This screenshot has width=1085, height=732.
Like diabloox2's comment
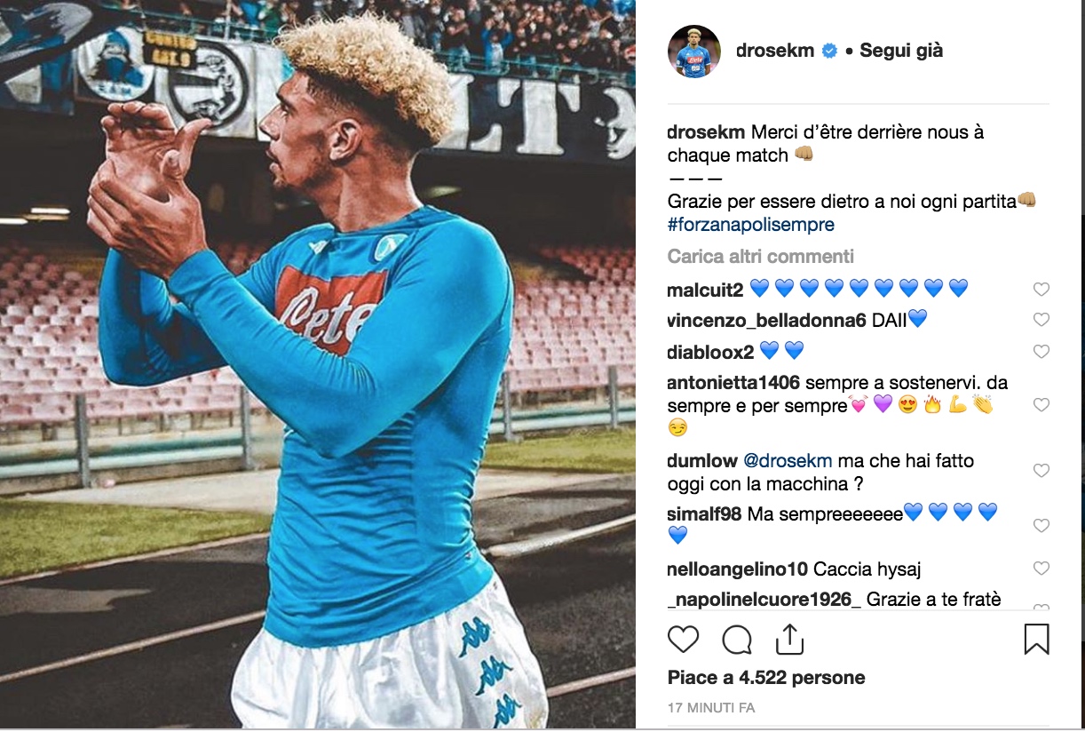pos(1041,352)
